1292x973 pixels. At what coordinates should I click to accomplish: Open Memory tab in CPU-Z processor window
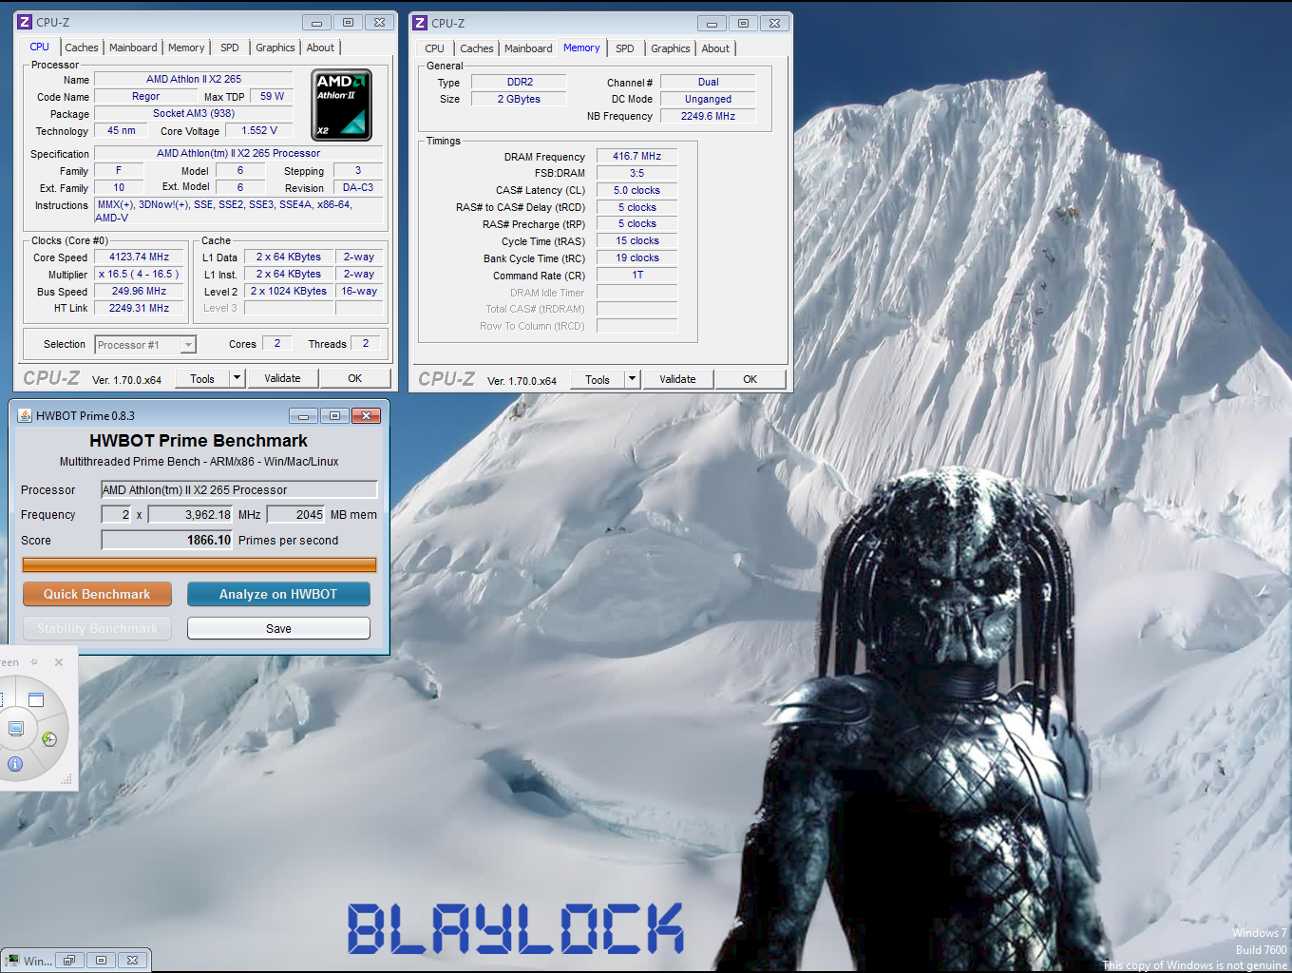pyautogui.click(x=186, y=48)
